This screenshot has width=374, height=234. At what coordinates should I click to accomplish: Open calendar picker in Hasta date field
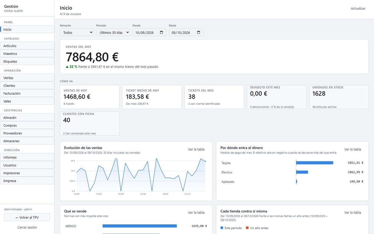pos(199,32)
